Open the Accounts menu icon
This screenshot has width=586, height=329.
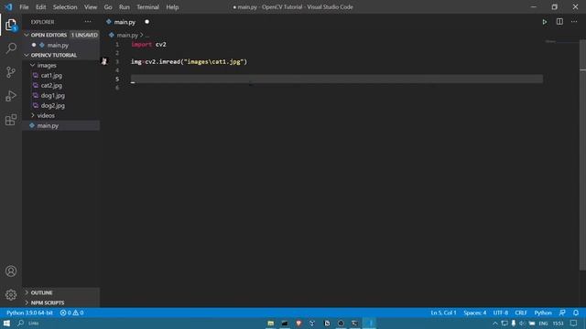11,271
